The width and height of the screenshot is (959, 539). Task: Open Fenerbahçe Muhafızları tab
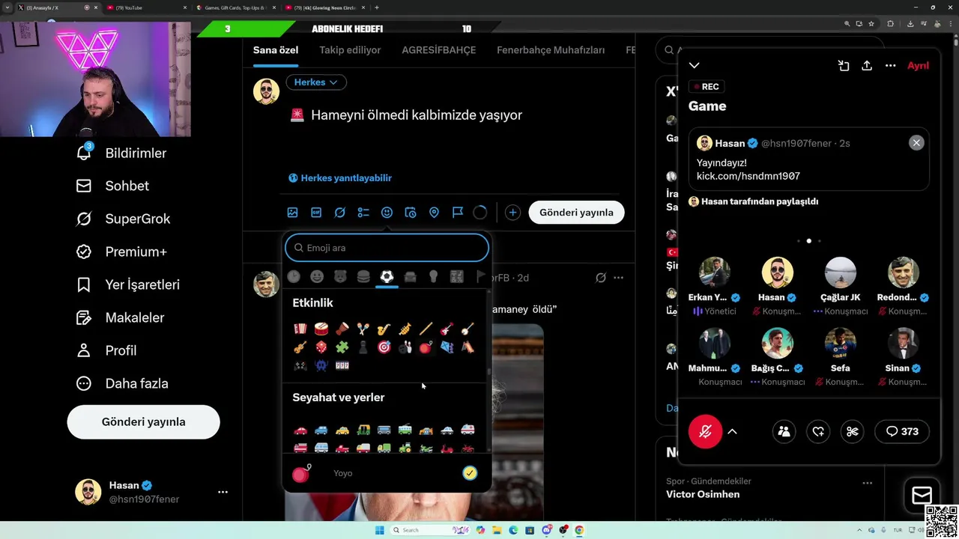point(551,50)
